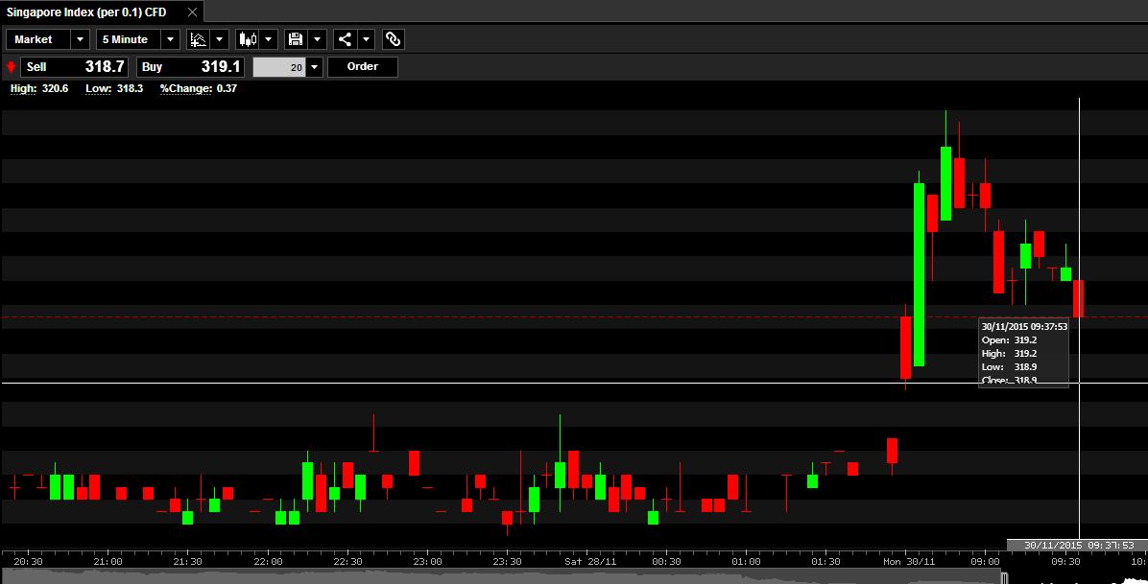The height and width of the screenshot is (584, 1148).
Task: Click the 21:00 time axis label
Action: pos(108,561)
